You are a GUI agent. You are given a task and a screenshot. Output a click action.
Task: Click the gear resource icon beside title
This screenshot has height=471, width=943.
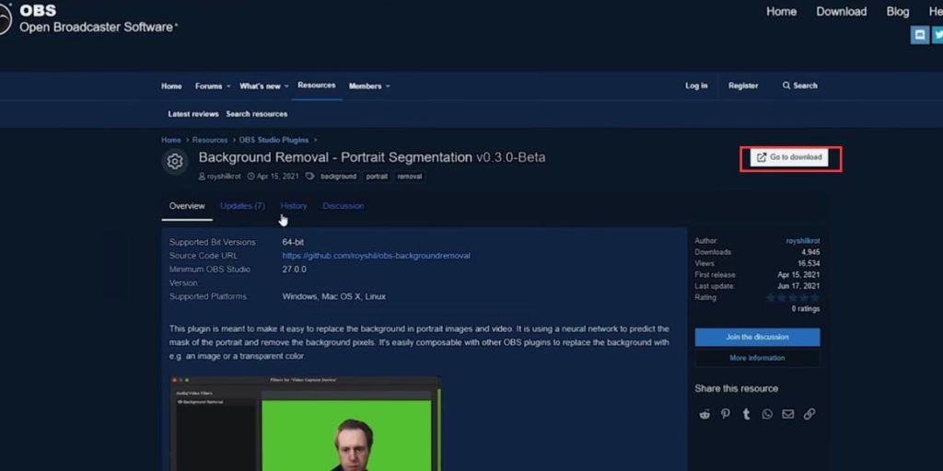point(174,162)
